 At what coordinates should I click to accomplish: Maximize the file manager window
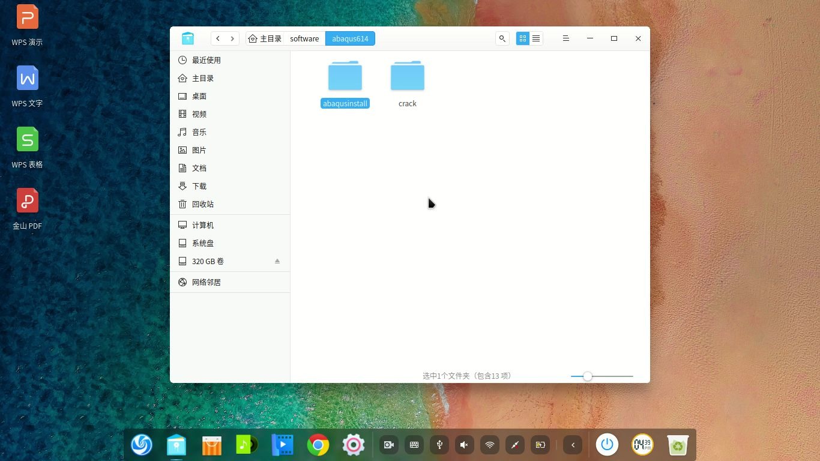[x=614, y=38]
